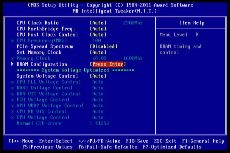Click the Auto value for CPU PLL Voltage
The image size is (230, 153).
98,82
